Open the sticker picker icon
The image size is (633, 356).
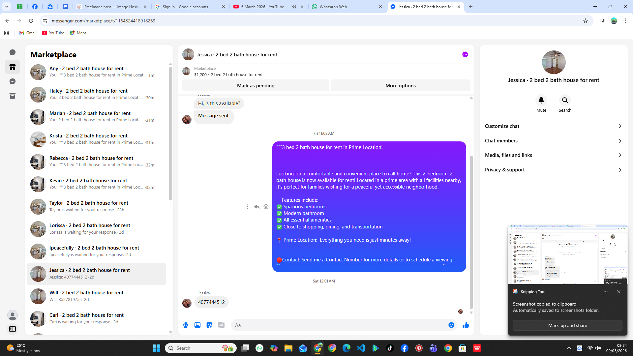pyautogui.click(x=209, y=325)
